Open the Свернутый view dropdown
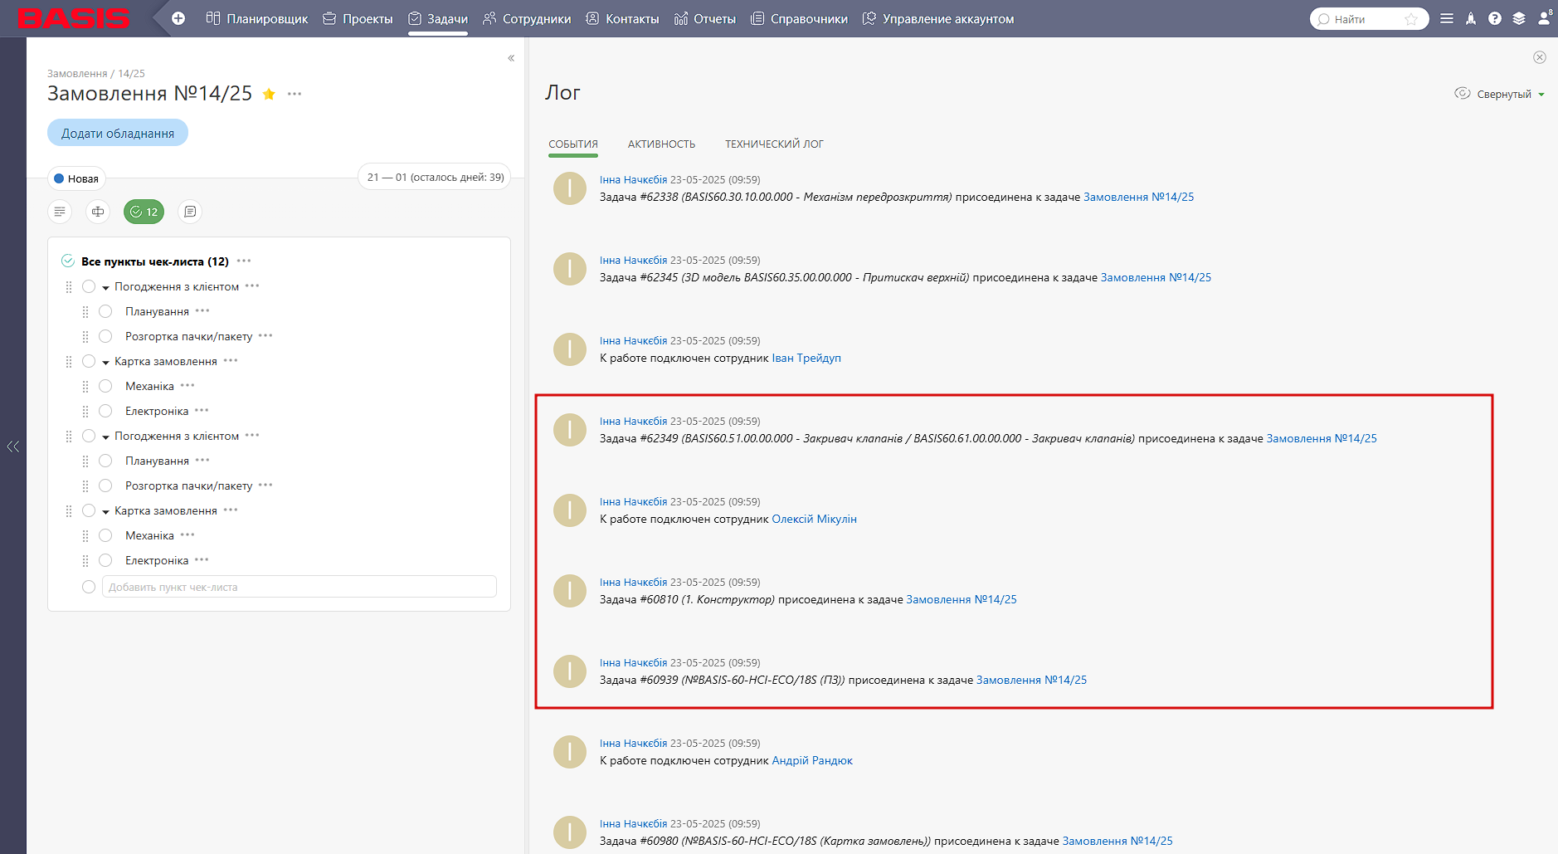 tap(1500, 94)
